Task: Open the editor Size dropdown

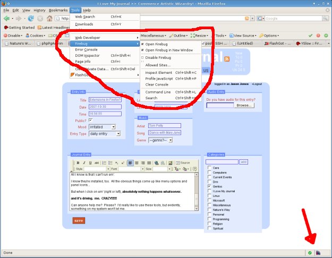Action: [162, 169]
